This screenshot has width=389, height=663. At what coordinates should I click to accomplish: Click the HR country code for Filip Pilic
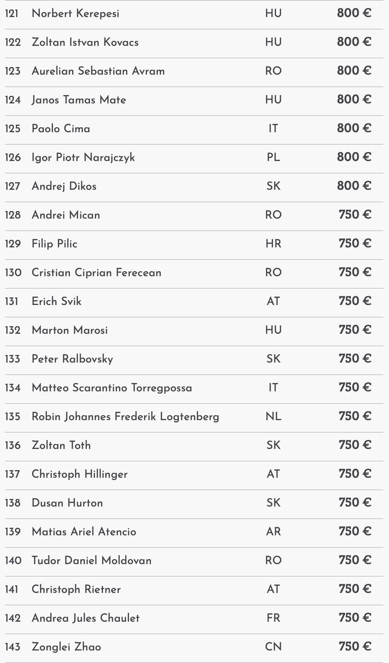(x=273, y=244)
